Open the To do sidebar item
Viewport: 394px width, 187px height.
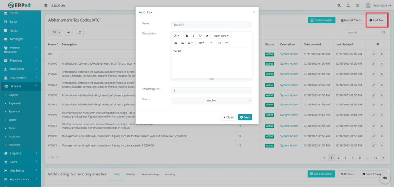(x=13, y=22)
